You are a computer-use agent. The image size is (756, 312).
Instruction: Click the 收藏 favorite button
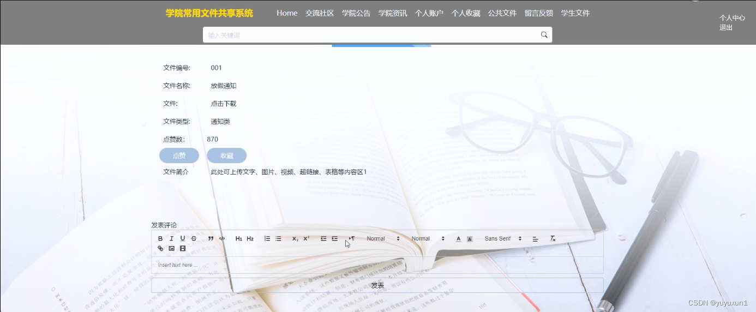point(227,155)
